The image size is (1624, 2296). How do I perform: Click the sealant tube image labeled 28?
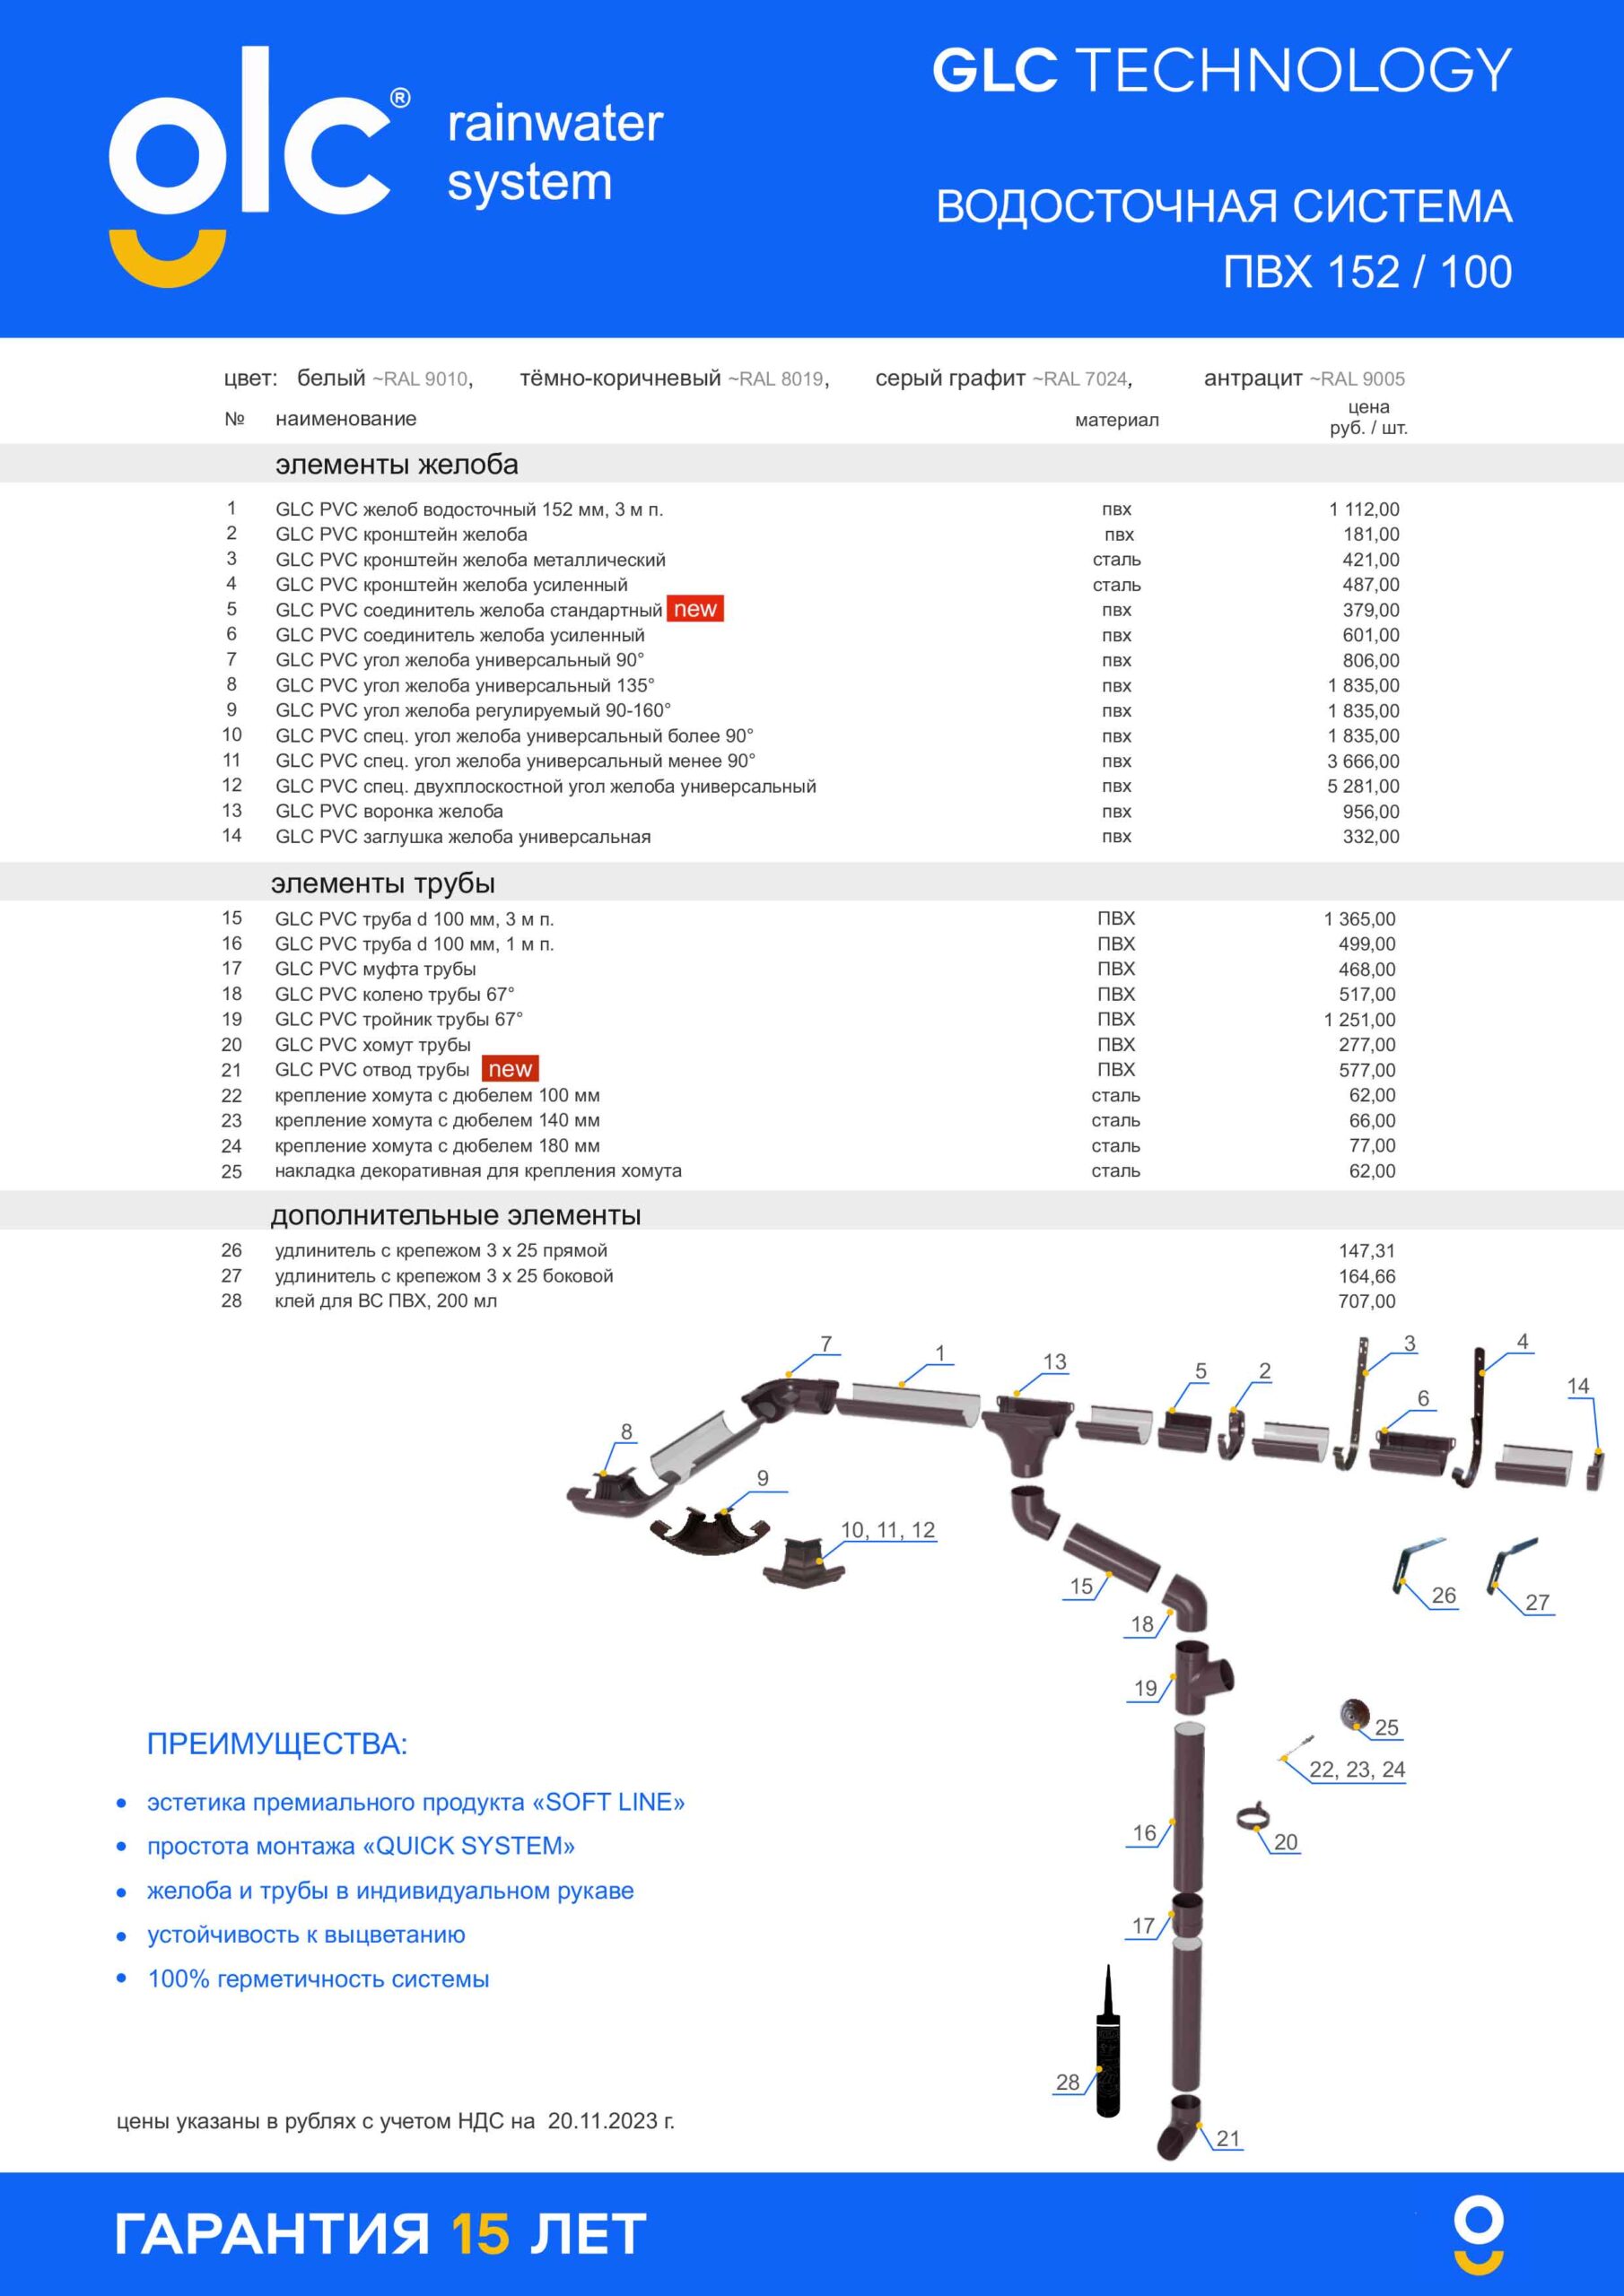[1108, 2042]
